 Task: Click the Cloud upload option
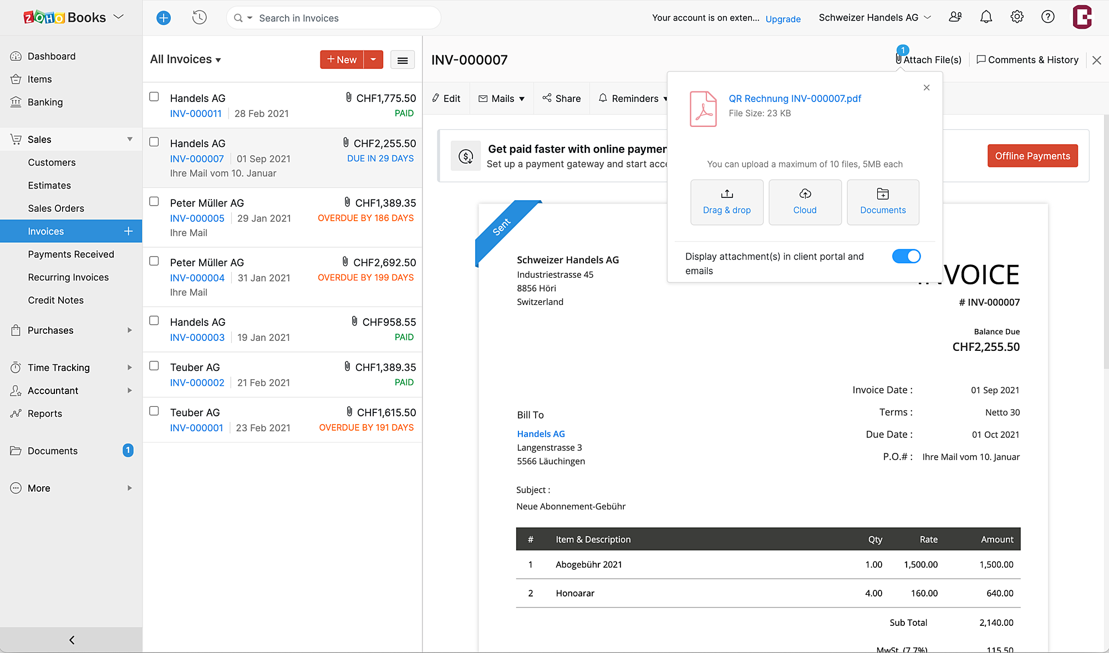pos(805,202)
